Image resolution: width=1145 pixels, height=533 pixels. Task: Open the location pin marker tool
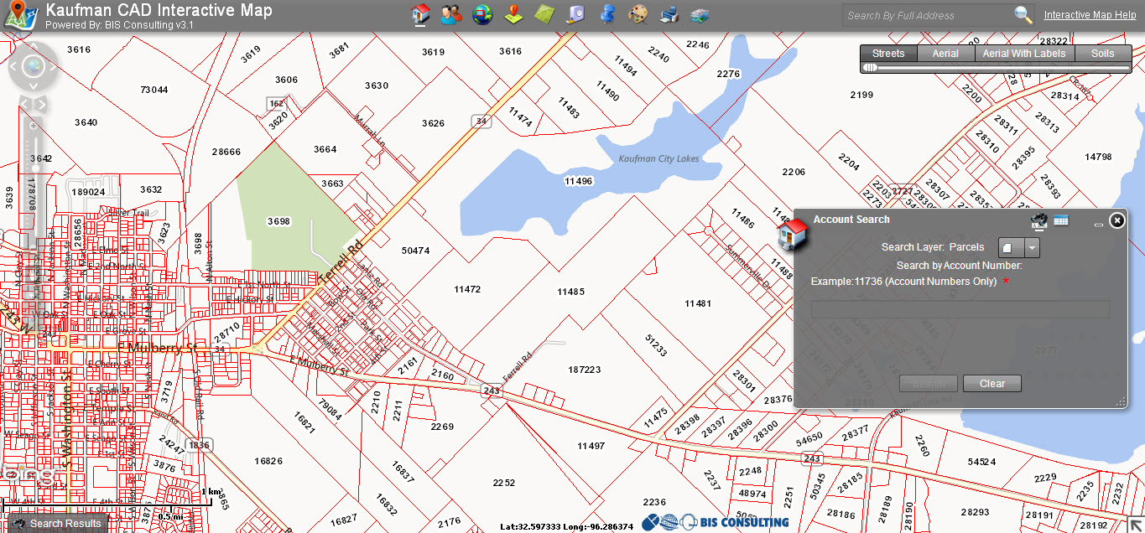pyautogui.click(x=513, y=14)
